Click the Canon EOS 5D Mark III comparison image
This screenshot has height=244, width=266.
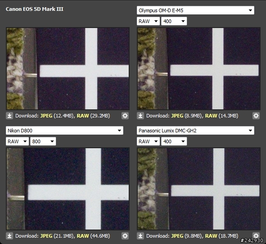click(x=68, y=69)
